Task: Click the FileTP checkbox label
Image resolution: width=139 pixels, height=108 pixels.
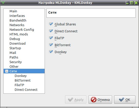Action: click(59, 38)
